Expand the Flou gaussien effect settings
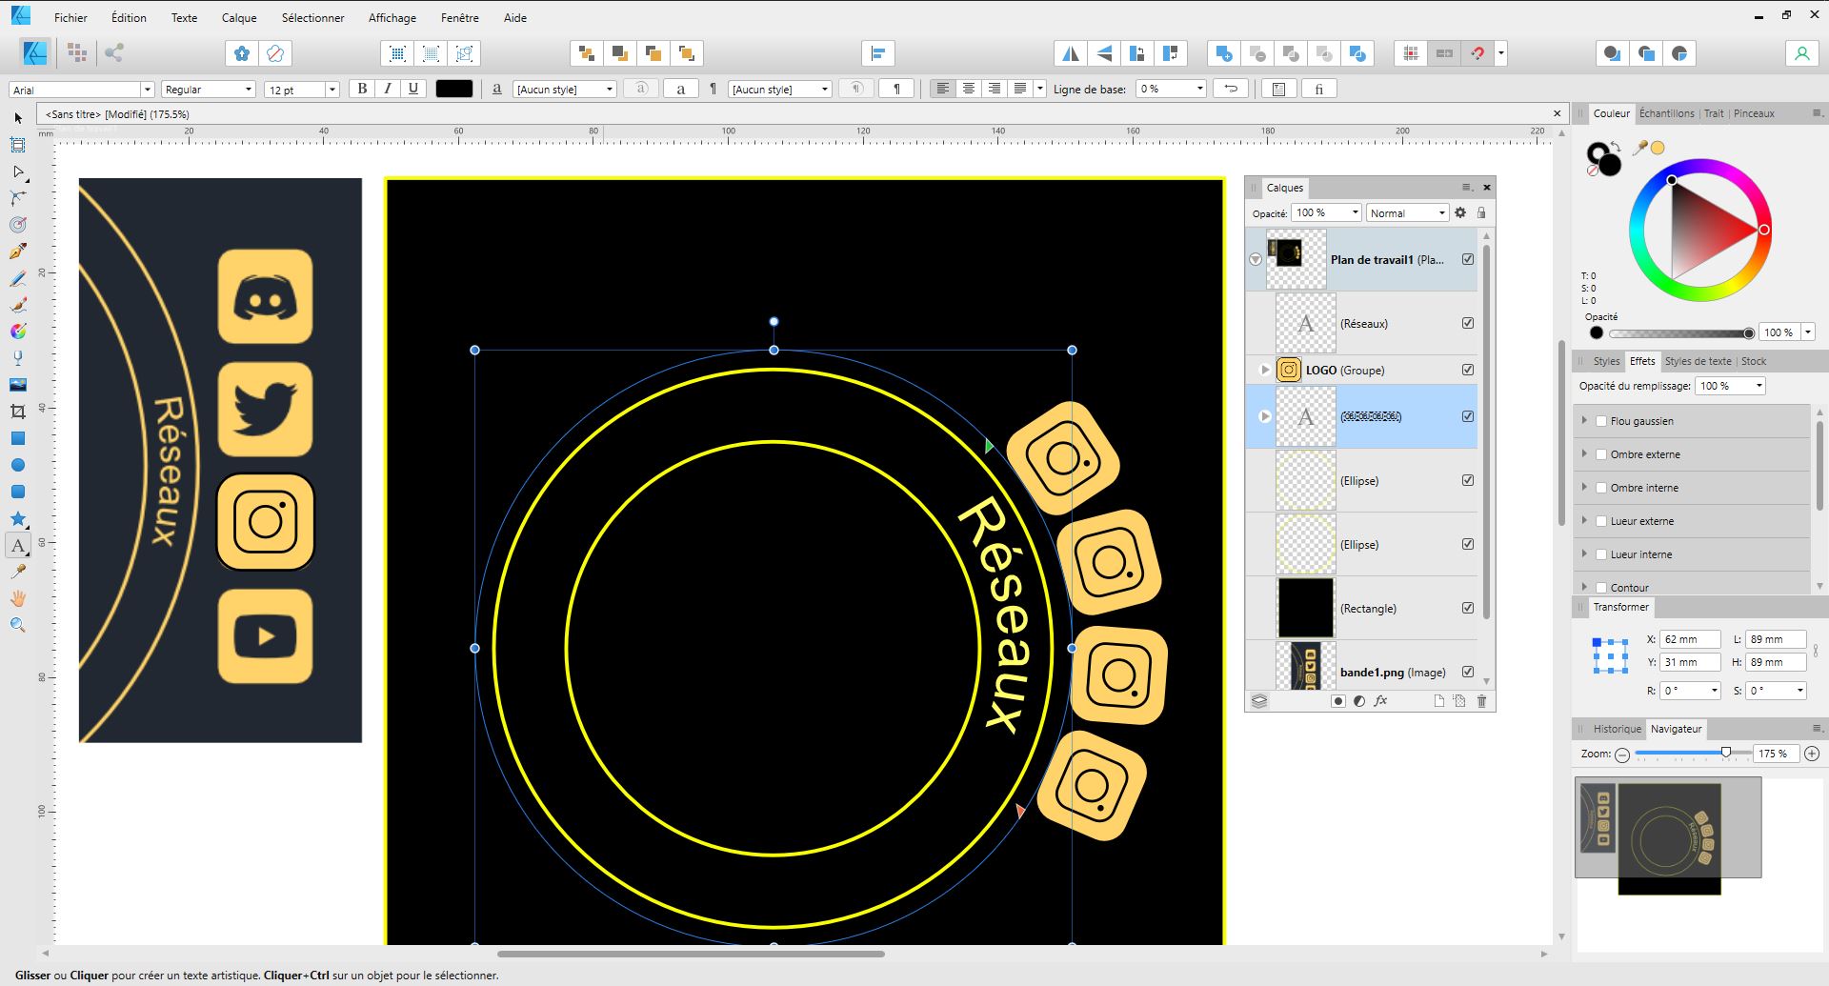The image size is (1829, 986). click(x=1585, y=421)
